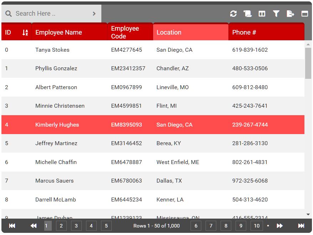Click the ID column header
The height and width of the screenshot is (235, 313).
click(x=16, y=32)
